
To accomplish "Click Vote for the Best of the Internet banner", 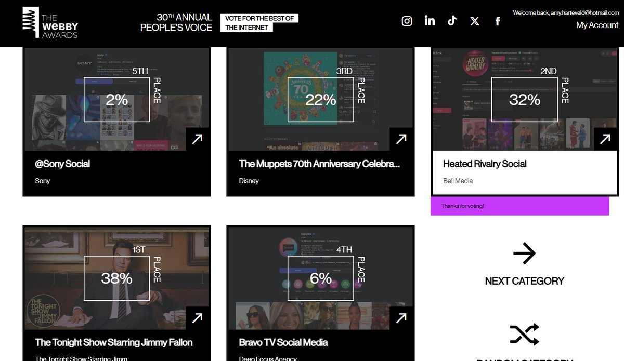I will [259, 22].
